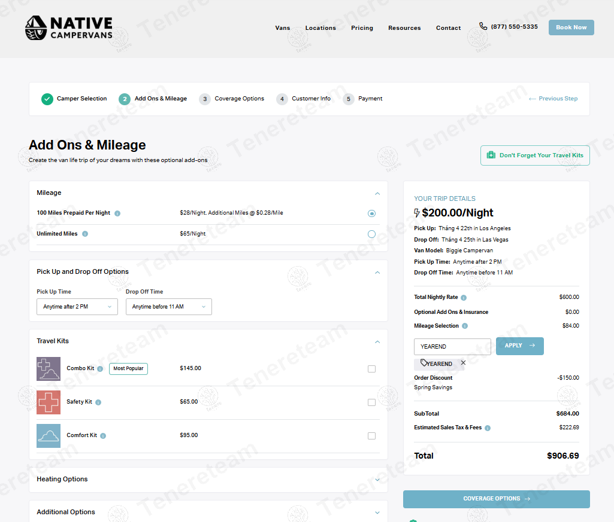Open the Pick Up Time dropdown
The image size is (614, 522).
click(x=77, y=307)
